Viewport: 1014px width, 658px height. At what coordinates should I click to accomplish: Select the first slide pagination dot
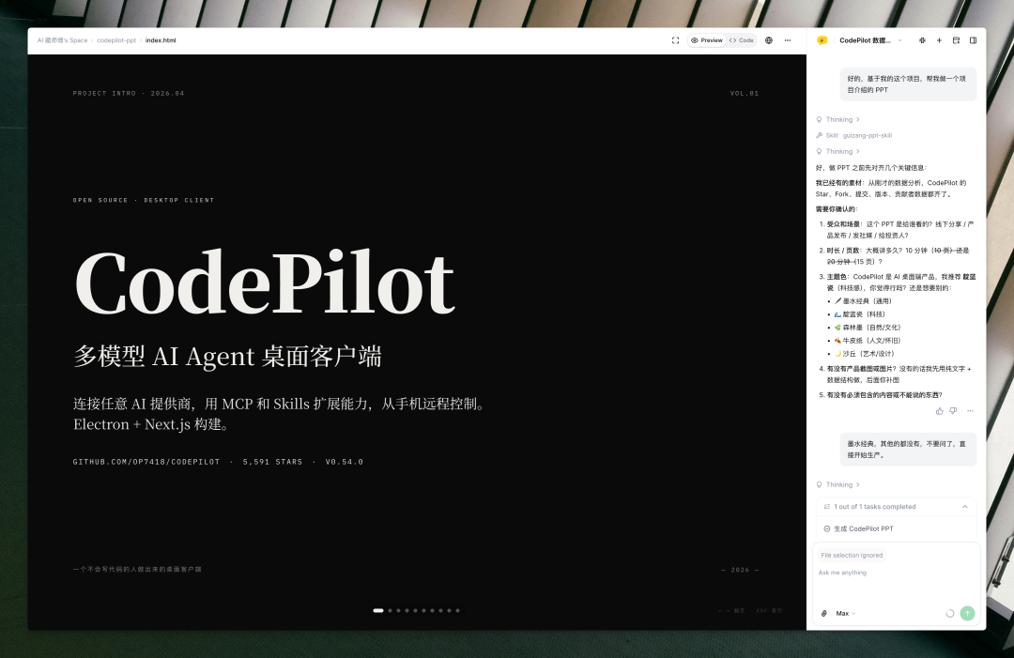click(x=377, y=610)
